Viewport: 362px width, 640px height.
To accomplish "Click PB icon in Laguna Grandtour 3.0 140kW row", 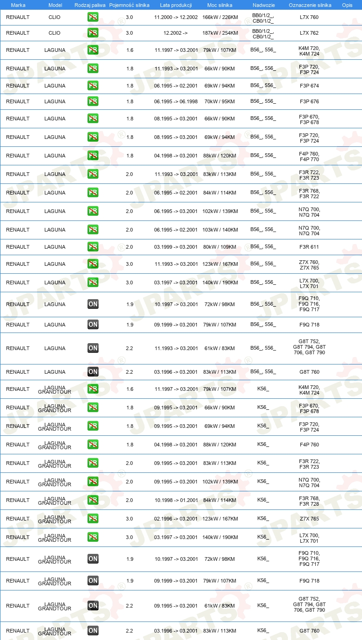I will (x=93, y=537).
